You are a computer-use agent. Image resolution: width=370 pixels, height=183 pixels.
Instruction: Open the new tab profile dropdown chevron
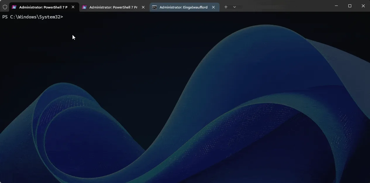[234, 7]
